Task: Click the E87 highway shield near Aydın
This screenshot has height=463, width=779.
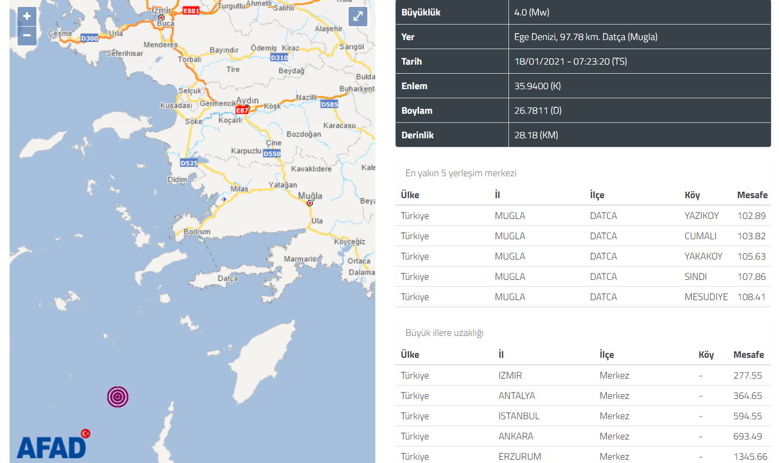Action: point(242,110)
